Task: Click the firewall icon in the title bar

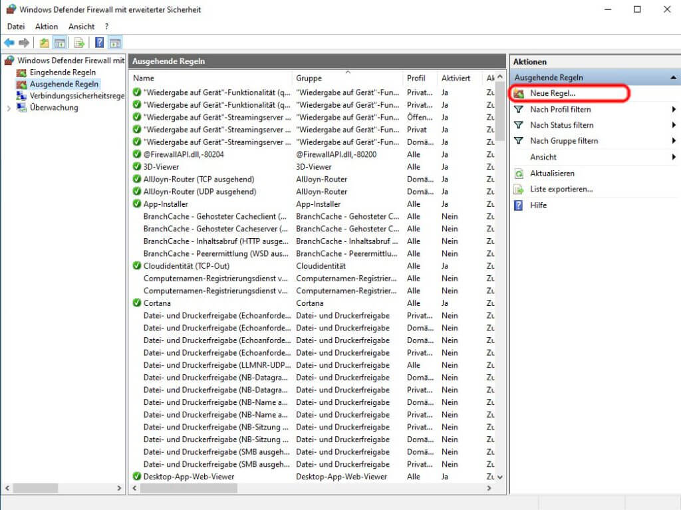Action: [x=11, y=9]
